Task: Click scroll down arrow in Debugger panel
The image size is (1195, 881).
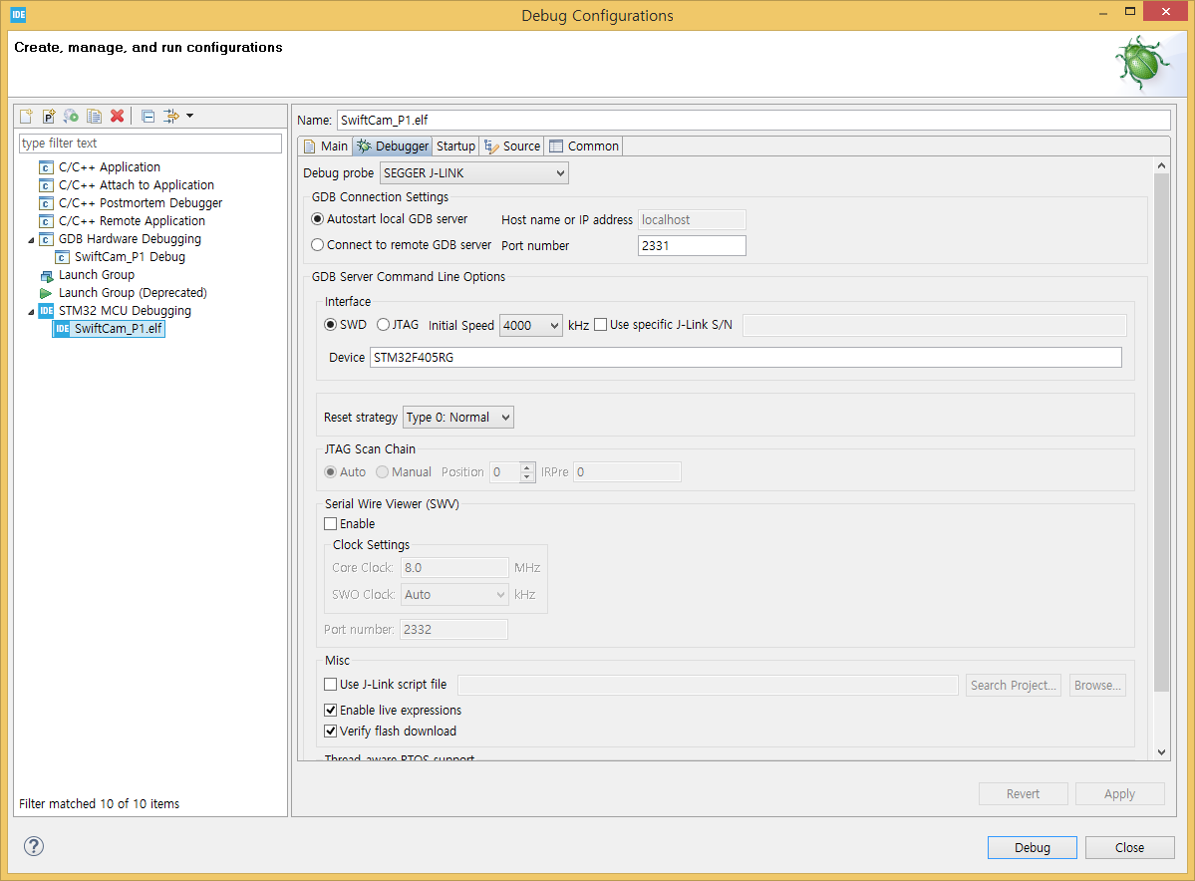Action: (x=1161, y=752)
